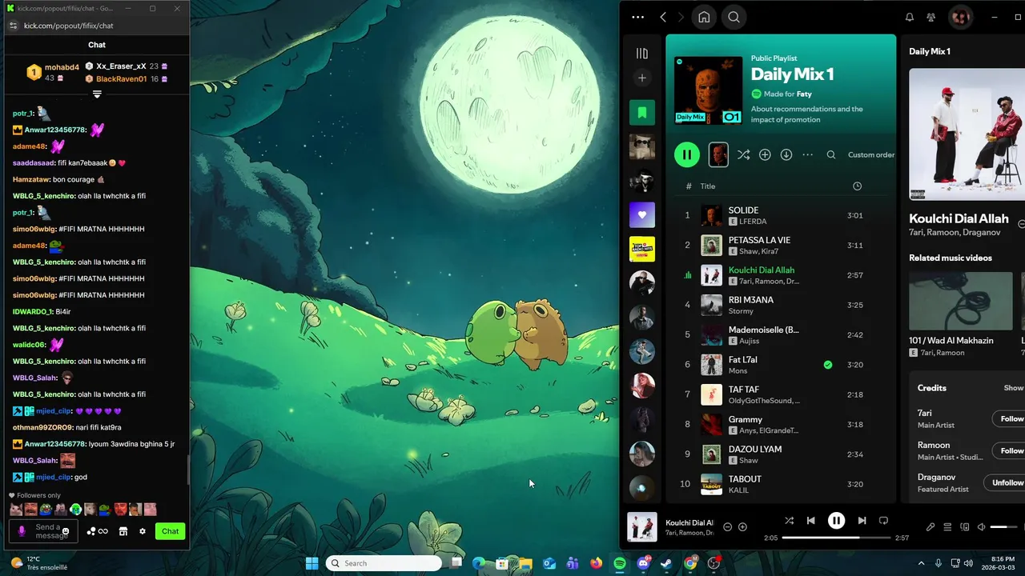Open Spotify notifications bell
Screen dimensions: 1025x576
click(x=910, y=17)
